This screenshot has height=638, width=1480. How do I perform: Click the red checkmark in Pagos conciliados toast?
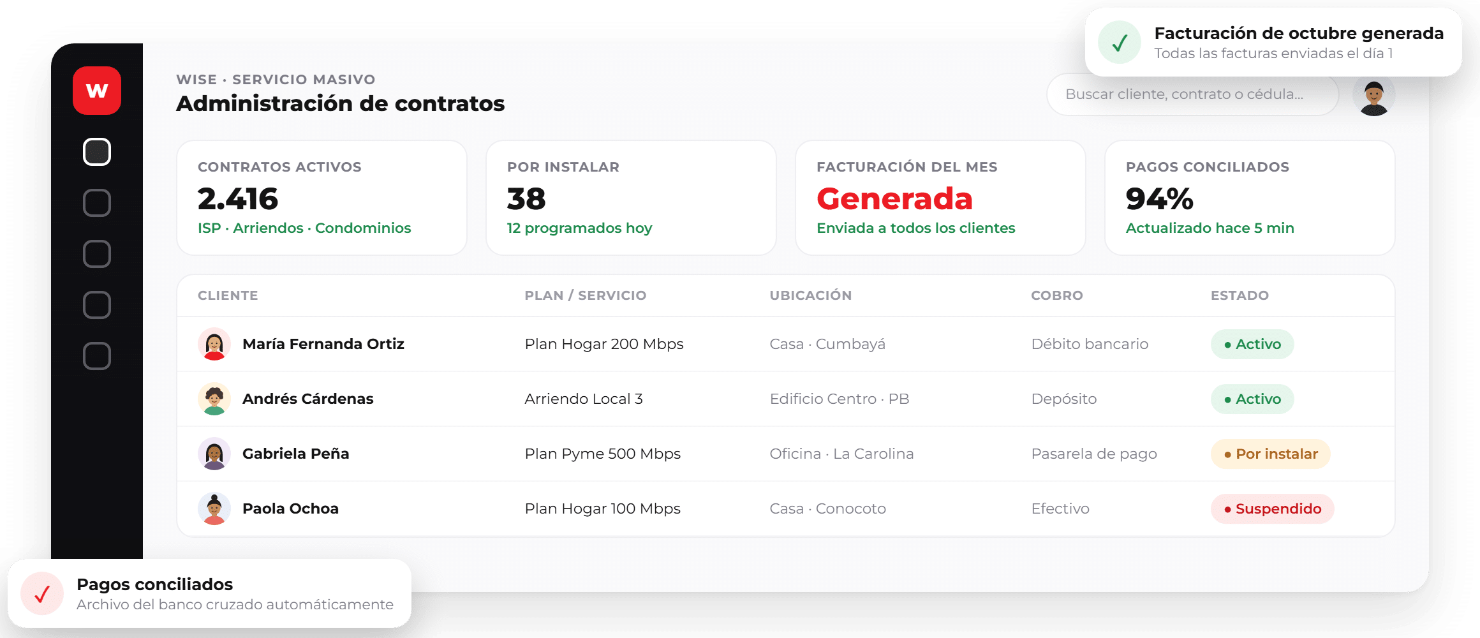point(42,593)
